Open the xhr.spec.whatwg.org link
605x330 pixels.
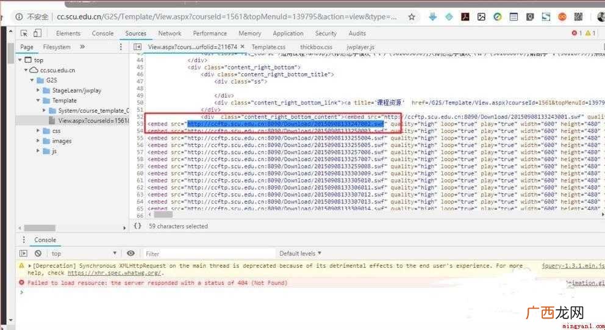pos(115,273)
